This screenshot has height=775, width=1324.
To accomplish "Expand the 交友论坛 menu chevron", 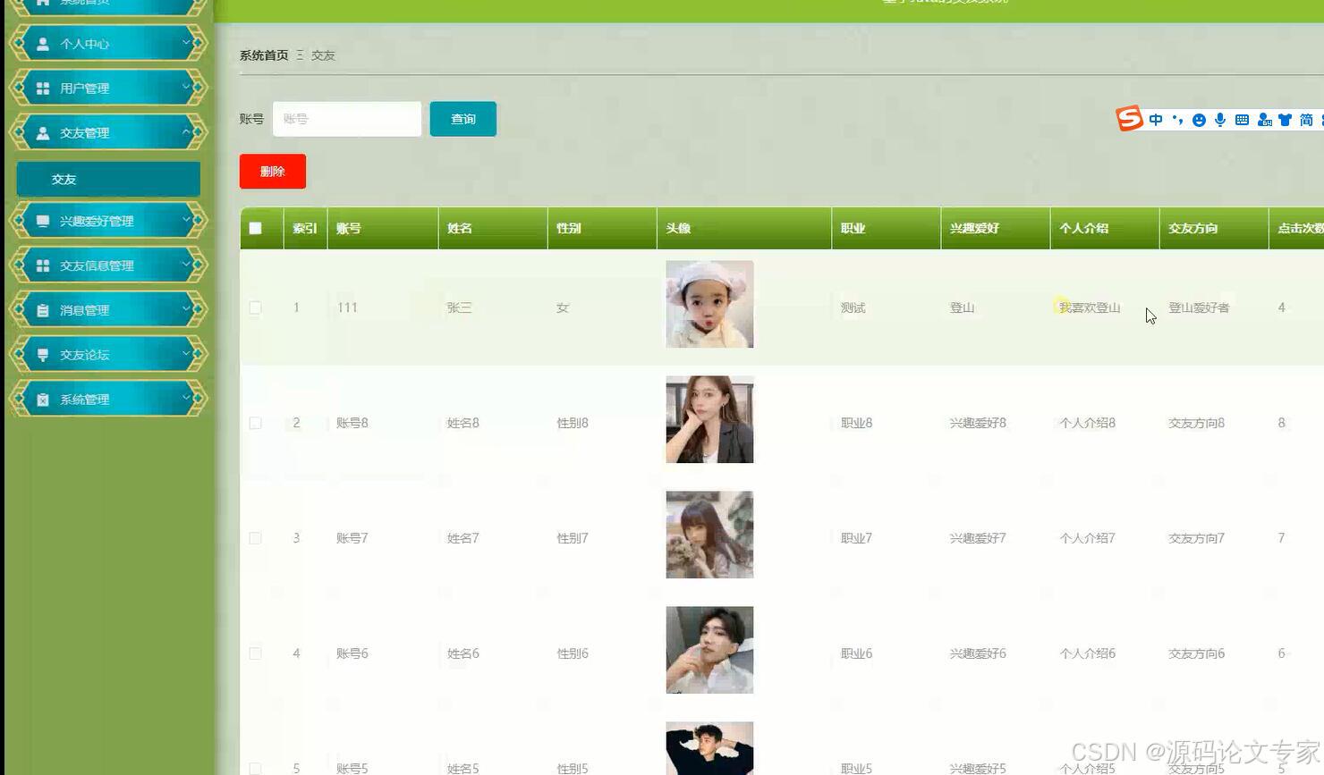I will pos(186,353).
